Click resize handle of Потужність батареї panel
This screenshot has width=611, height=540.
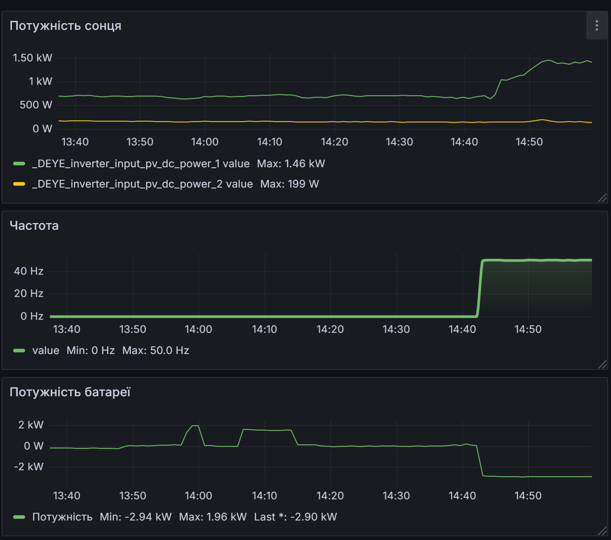coord(602,530)
